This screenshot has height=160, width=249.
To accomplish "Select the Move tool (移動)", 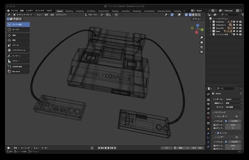I will pyautogui.click(x=18, y=35).
